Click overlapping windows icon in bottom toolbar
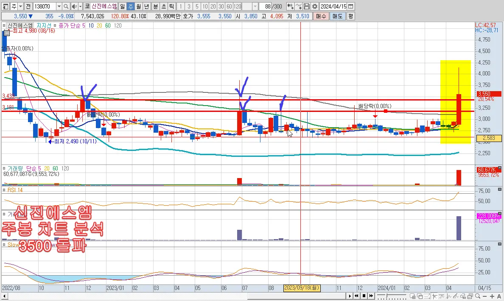Viewport: 504px width, 301px height. tap(420, 296)
